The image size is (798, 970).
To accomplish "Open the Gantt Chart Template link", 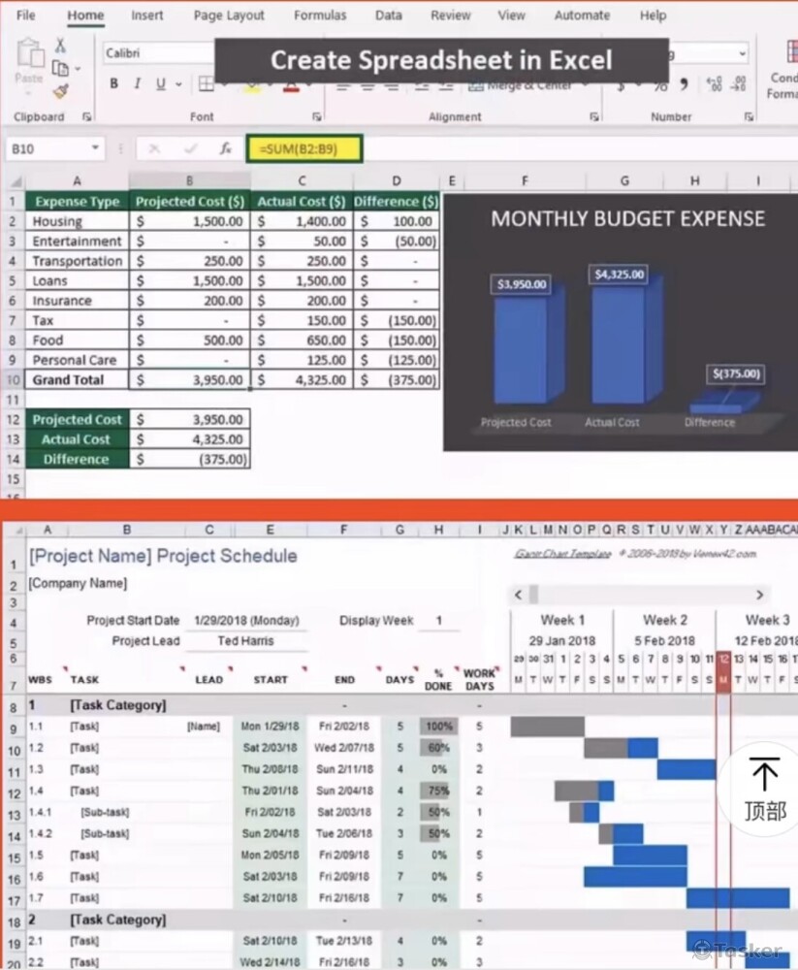I will [x=562, y=554].
